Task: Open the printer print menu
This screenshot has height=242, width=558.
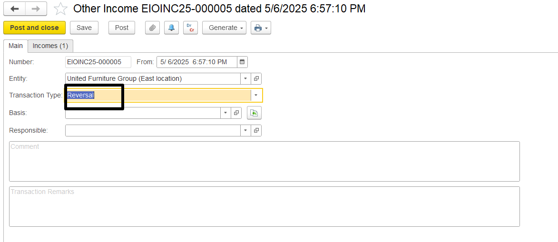Action: 261,28
